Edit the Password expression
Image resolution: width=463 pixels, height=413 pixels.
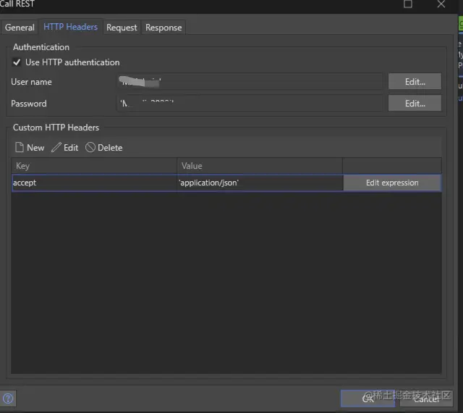click(415, 104)
